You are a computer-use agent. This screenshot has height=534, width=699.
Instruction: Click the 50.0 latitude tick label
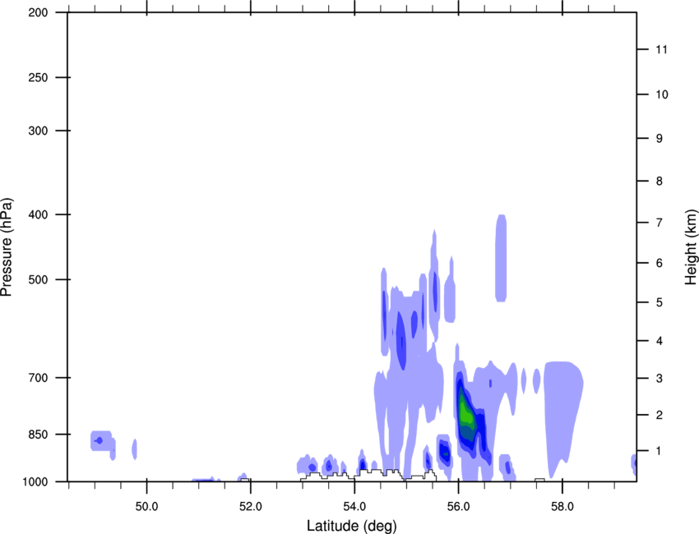(x=146, y=507)
